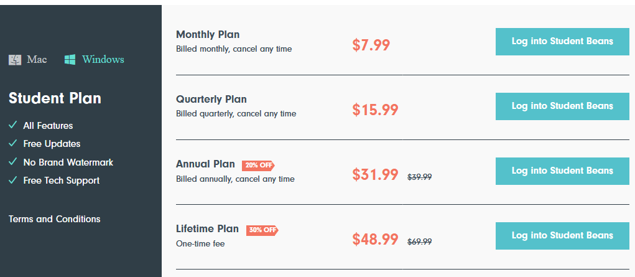
Task: Click the No Brand Watermark checkmark
Action: point(12,162)
